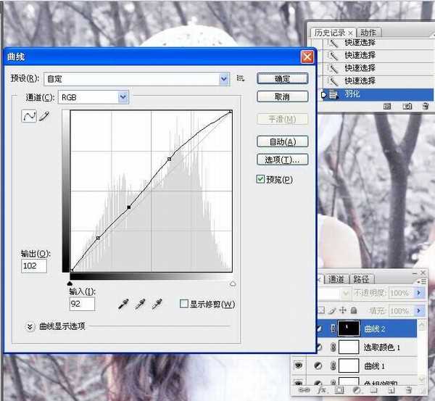Viewport: 435px width, 401px height.
Task: Open the 预设 preset dropdown
Action: pyautogui.click(x=224, y=78)
